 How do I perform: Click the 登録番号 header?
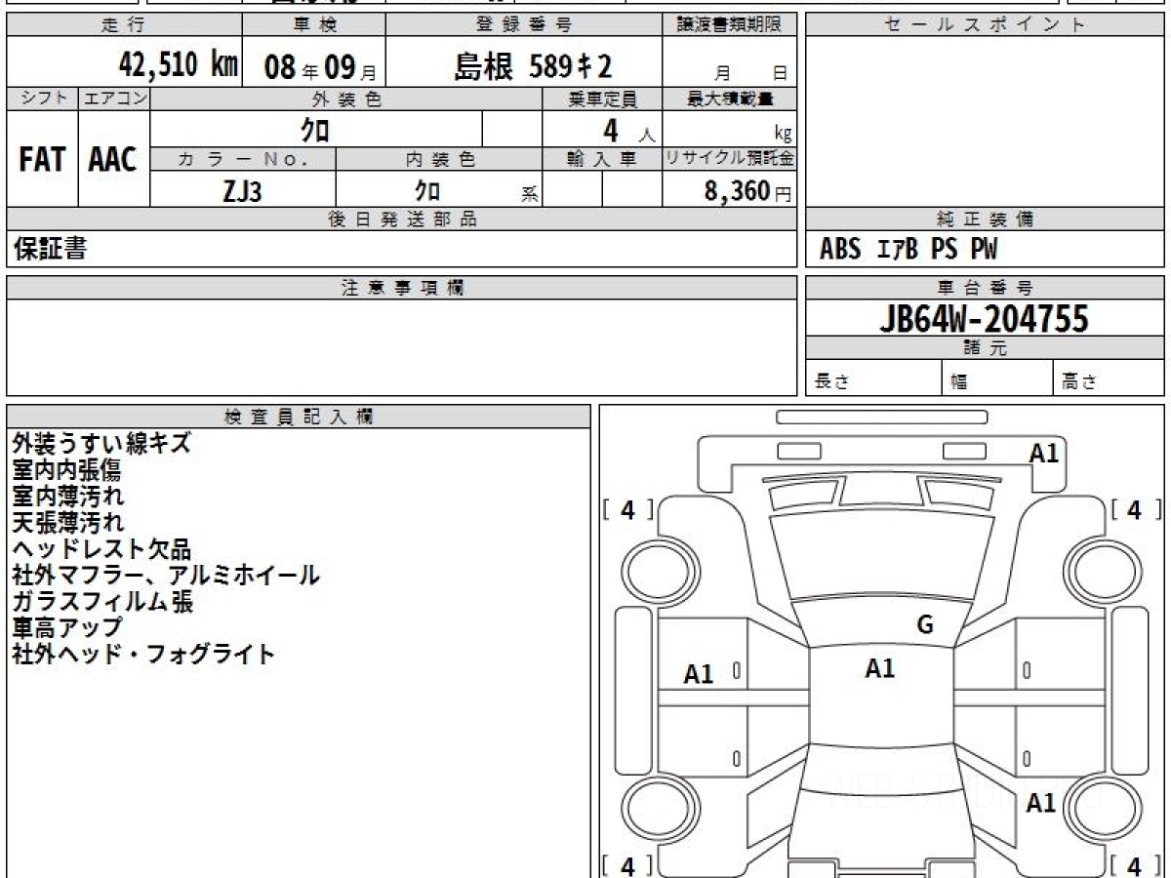coord(524,25)
